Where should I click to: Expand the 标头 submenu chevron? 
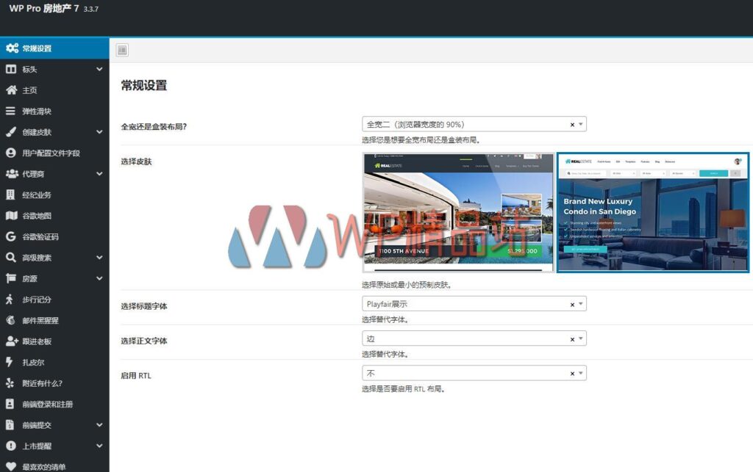tap(100, 69)
